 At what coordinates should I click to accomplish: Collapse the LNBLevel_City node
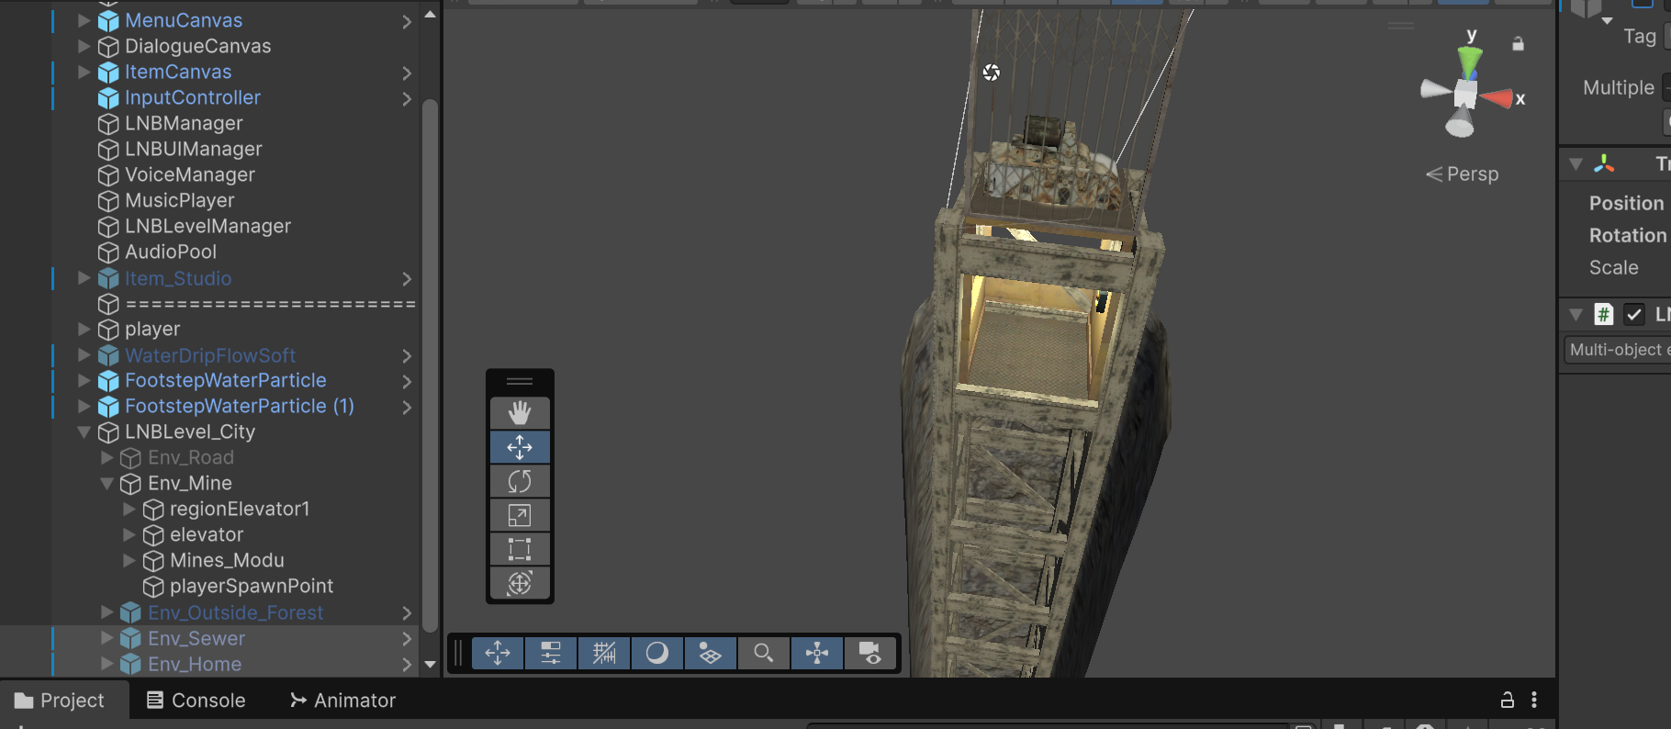point(84,432)
